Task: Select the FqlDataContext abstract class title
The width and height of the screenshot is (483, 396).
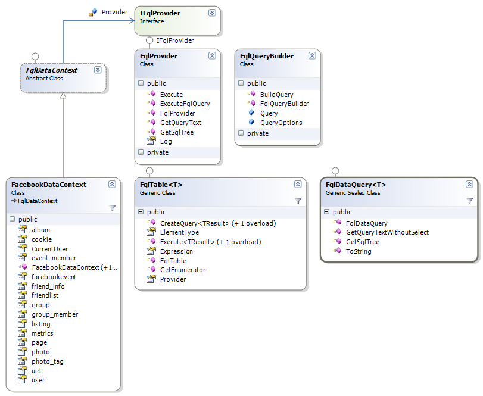Action: click(x=51, y=70)
